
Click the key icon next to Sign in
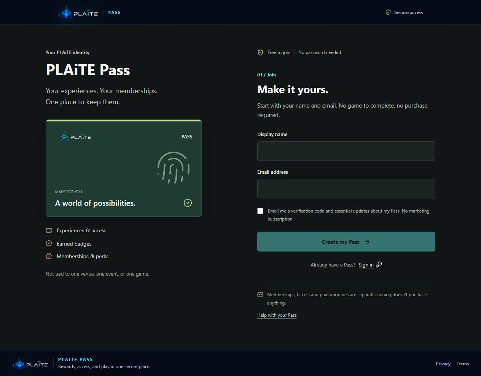click(379, 265)
